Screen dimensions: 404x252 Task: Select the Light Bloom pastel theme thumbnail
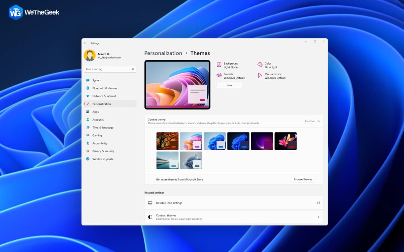[191, 141]
